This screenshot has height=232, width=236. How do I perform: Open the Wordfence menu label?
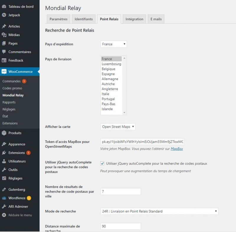tap(17, 198)
